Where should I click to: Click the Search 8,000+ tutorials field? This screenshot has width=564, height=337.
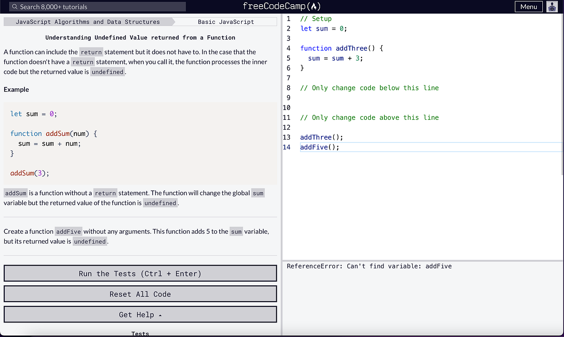click(x=94, y=6)
